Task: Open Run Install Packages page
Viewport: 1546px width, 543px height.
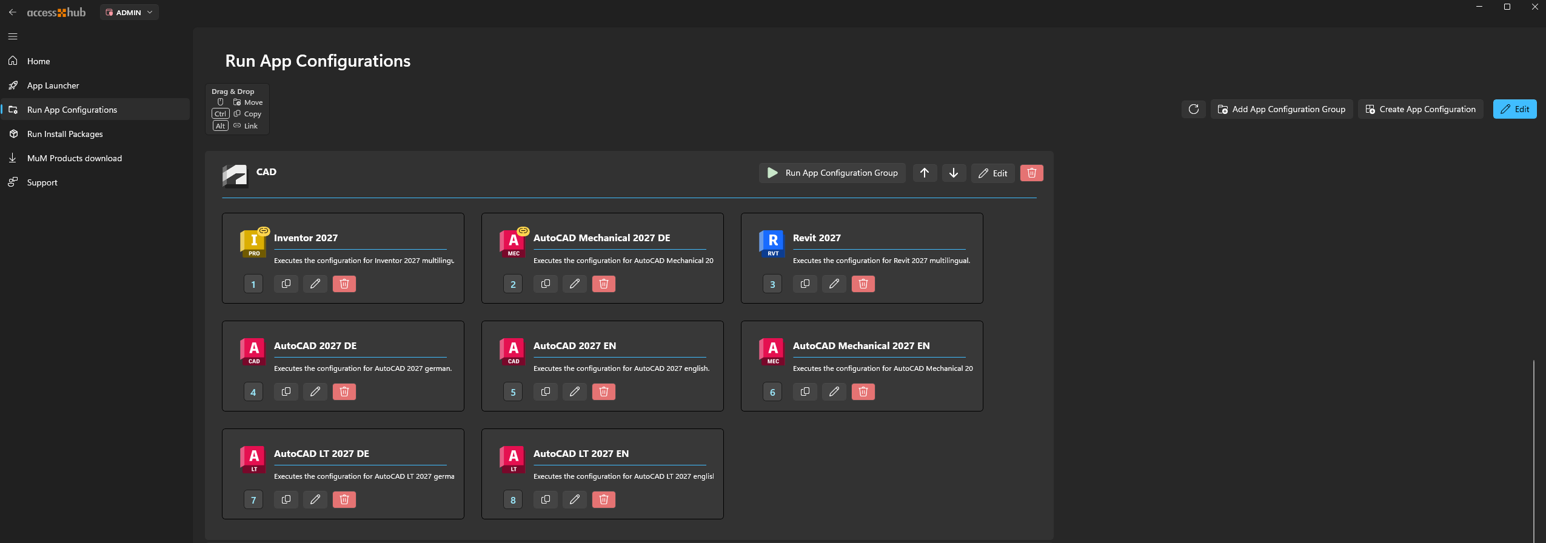Action: click(95, 134)
